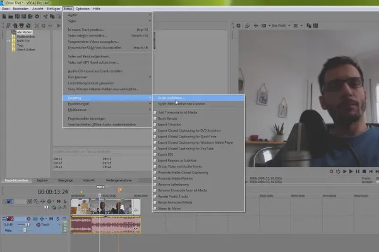Viewport: 379px width, 252px height.
Task: Solo the video track with S
Action: [65, 202]
